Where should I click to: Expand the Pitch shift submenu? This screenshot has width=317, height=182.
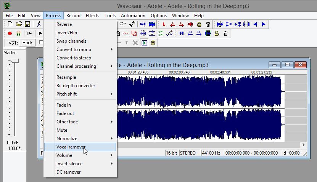tap(80, 94)
